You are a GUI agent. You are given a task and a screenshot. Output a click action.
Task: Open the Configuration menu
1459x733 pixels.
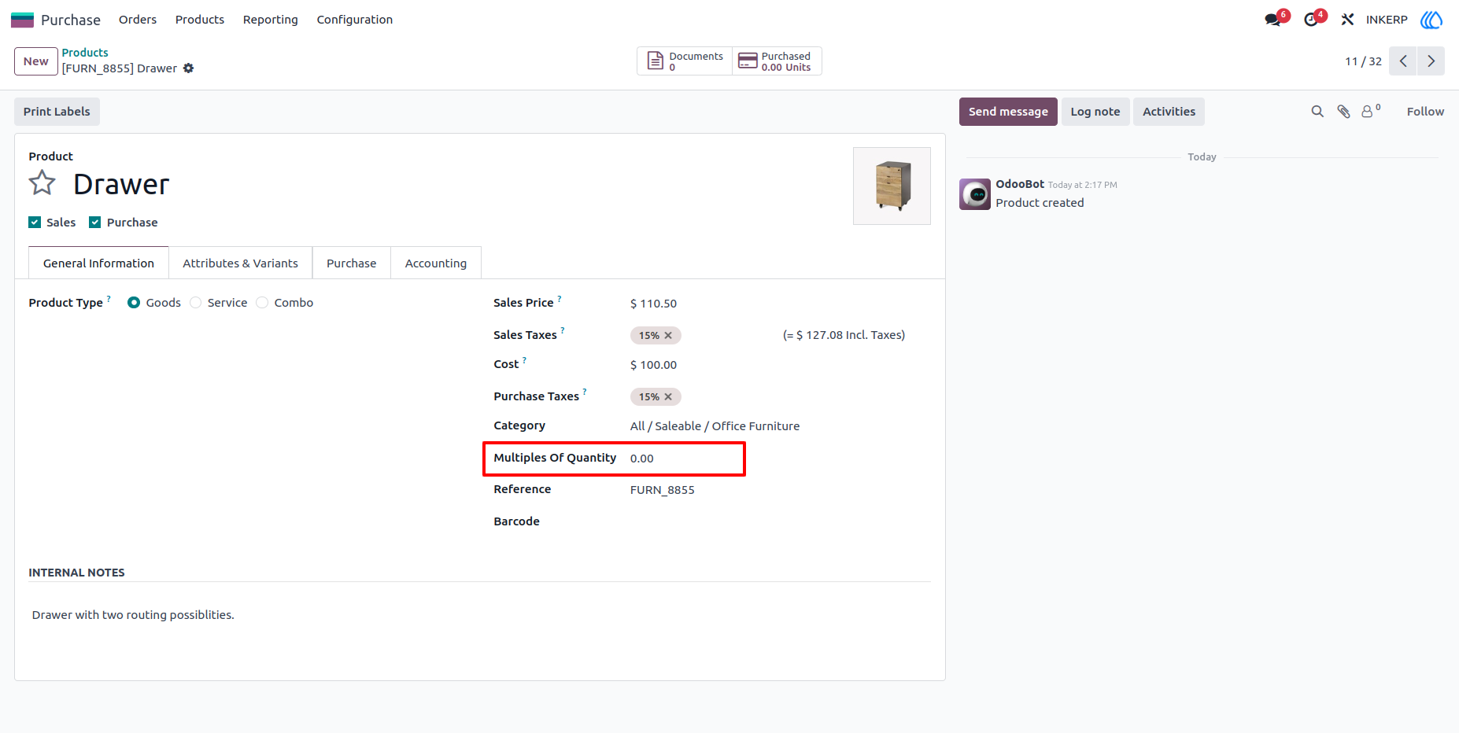tap(355, 20)
